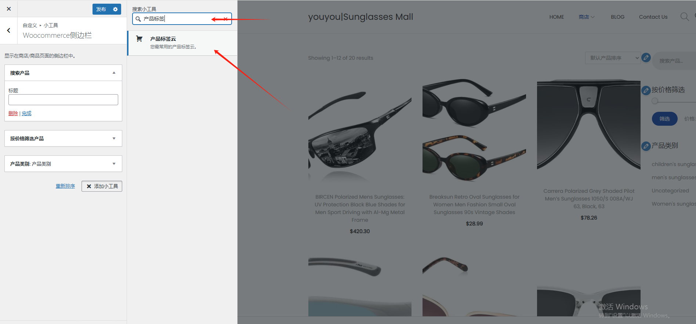696x324 pixels.
Task: Click the 重新排序 reorder link
Action: pos(65,186)
